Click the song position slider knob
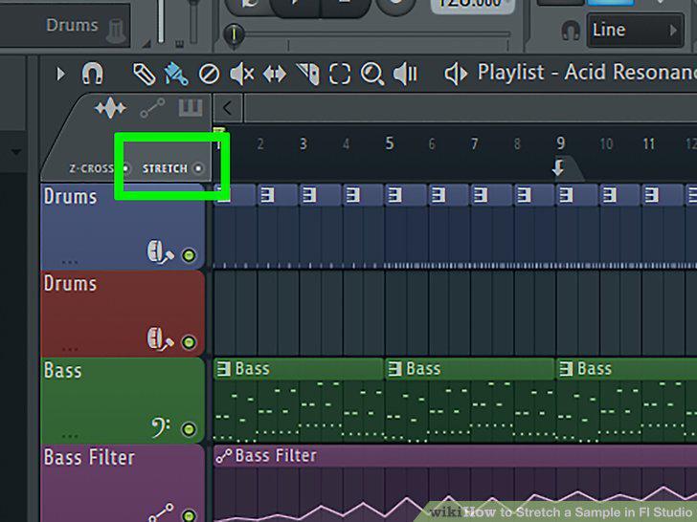The height and width of the screenshot is (522, 697). click(234, 34)
